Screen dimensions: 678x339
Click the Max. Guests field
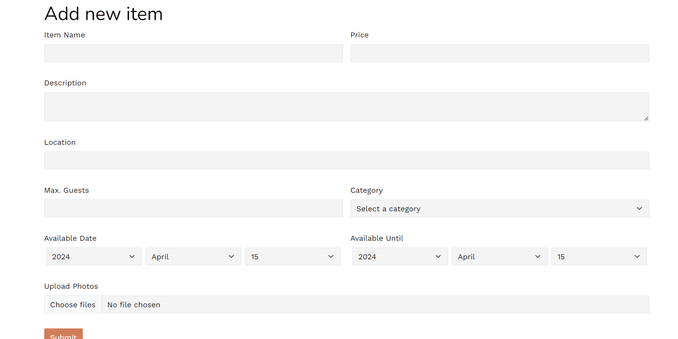coord(193,209)
